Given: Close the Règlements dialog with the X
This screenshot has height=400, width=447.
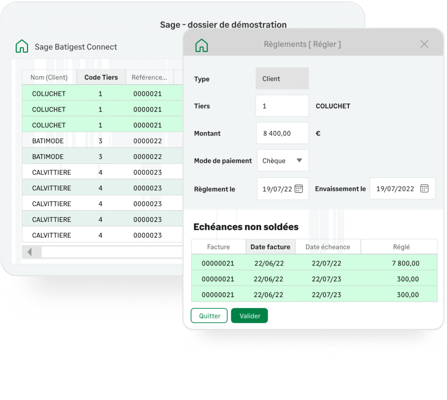Looking at the screenshot, I should click(424, 44).
